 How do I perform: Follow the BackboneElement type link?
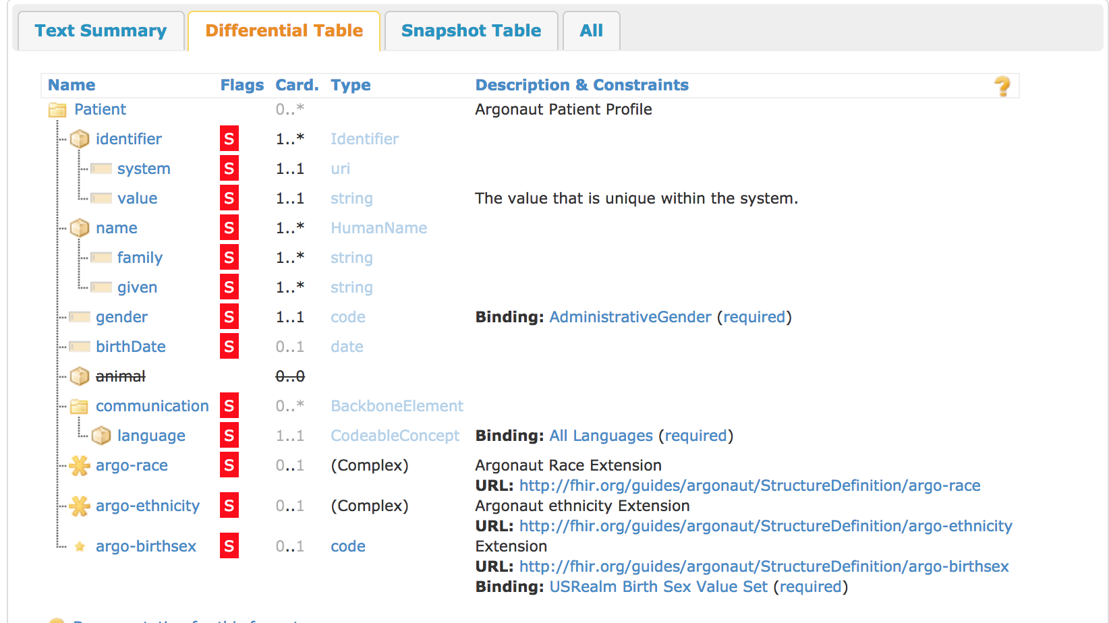point(397,406)
